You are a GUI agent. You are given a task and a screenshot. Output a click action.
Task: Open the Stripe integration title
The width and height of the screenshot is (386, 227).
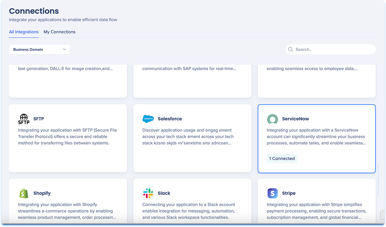289,193
